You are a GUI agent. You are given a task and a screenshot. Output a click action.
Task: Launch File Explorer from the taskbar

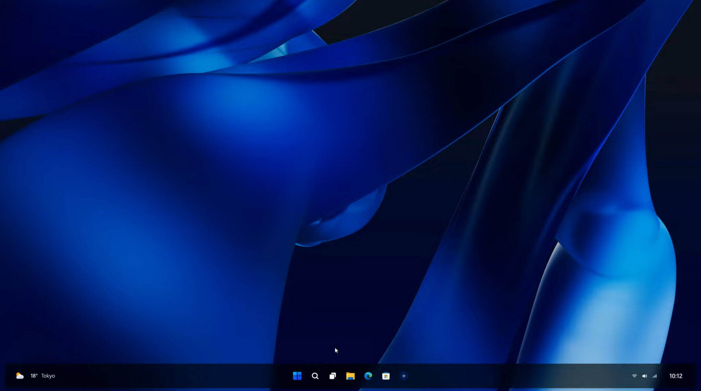pyautogui.click(x=351, y=376)
